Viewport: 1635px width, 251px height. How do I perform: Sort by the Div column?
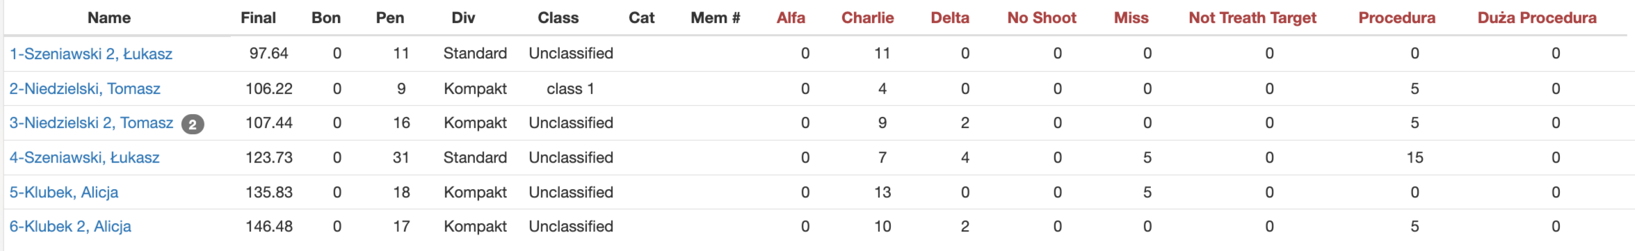463,18
